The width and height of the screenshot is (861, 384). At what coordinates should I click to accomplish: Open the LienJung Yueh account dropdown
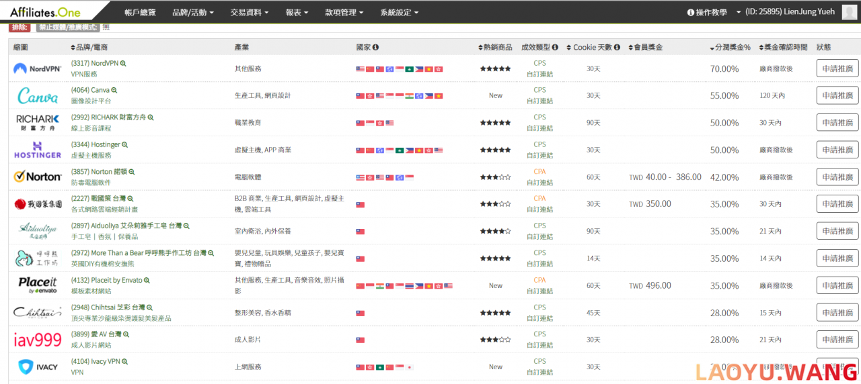(786, 12)
